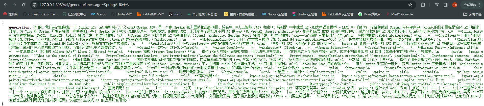Expand the 所有书签 bookmarks folder
The image size is (484, 106).
pos(472,14)
